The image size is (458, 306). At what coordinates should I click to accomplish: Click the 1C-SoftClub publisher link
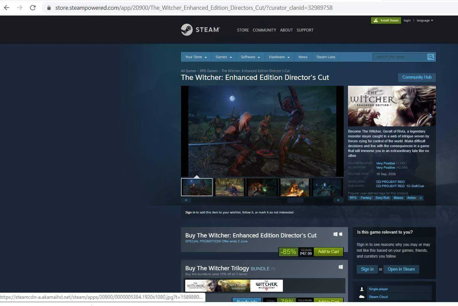pos(415,186)
